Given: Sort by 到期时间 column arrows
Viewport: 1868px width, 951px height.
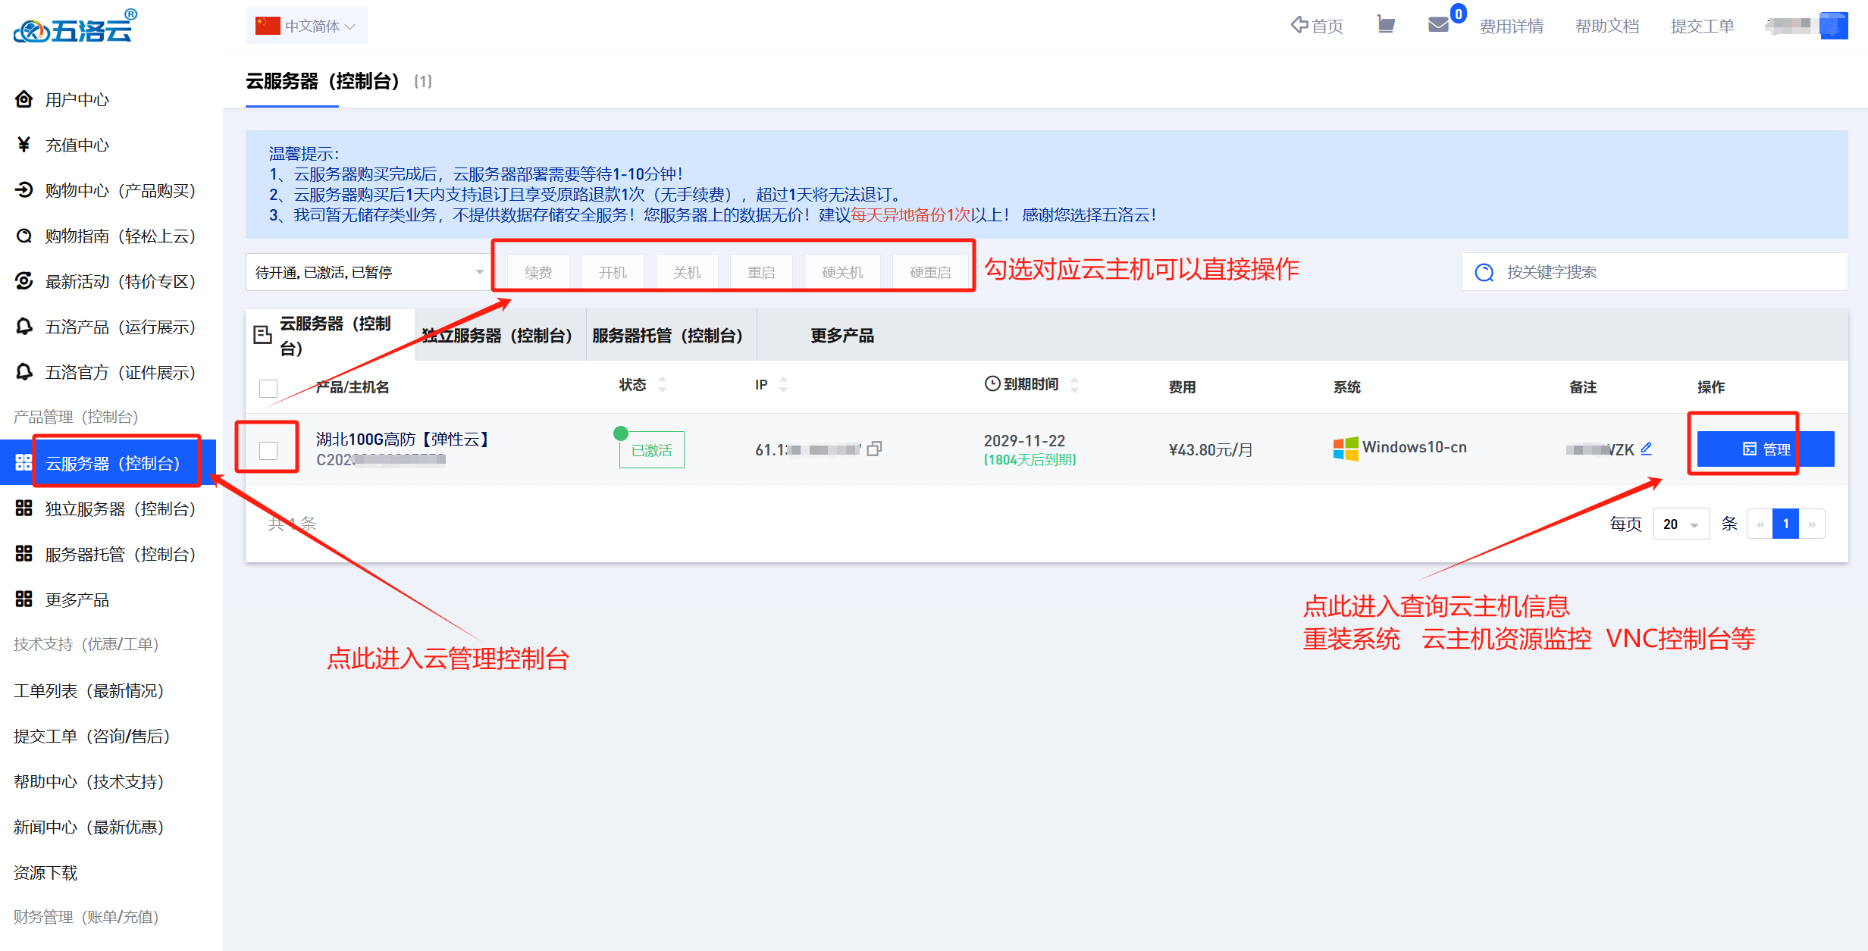Looking at the screenshot, I should click(1074, 385).
